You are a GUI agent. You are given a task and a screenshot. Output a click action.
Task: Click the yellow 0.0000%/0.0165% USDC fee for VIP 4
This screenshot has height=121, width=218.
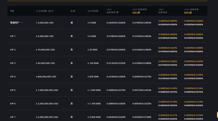tap(168, 75)
